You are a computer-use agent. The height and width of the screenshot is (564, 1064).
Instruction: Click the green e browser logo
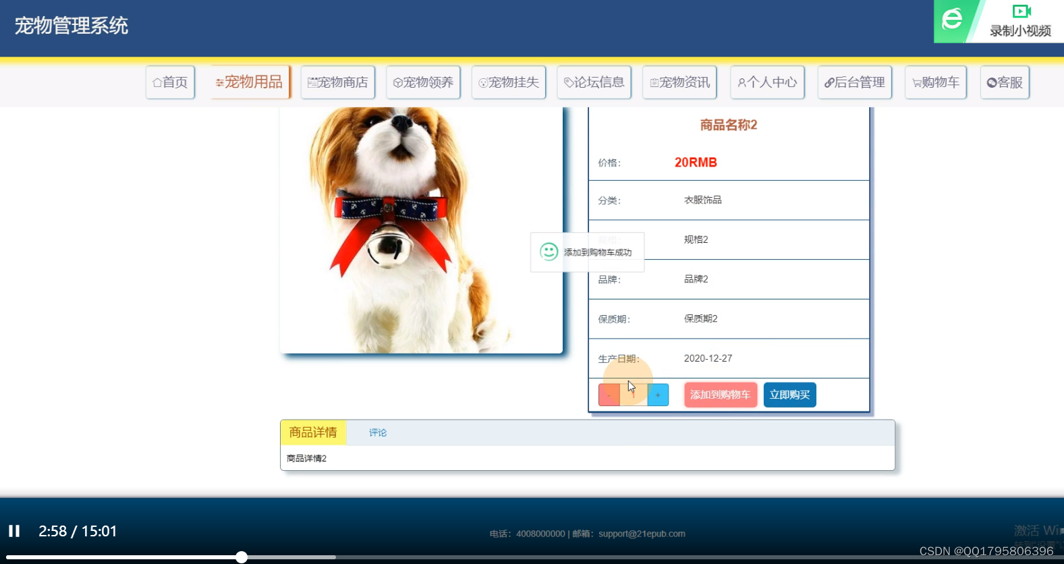coord(952,19)
